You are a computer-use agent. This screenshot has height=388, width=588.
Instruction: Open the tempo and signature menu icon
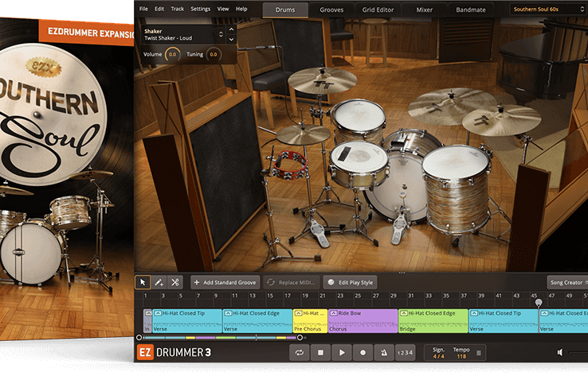(x=479, y=353)
